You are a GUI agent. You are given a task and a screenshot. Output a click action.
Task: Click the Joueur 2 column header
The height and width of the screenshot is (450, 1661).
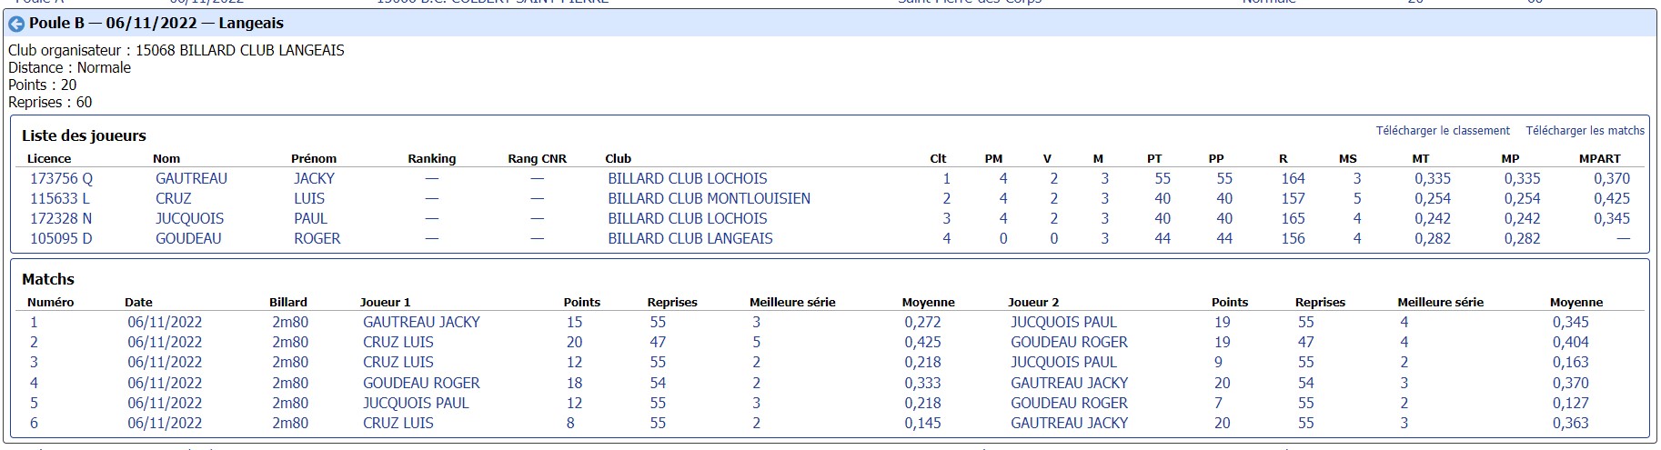click(x=1033, y=303)
